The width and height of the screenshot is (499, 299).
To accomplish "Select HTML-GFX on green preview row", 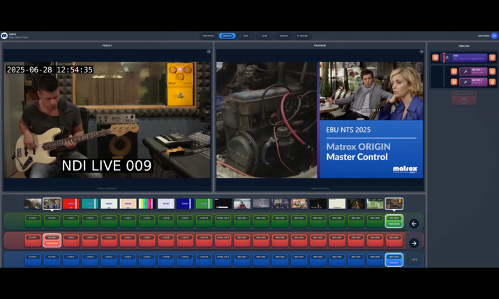I will pyautogui.click(x=223, y=221).
